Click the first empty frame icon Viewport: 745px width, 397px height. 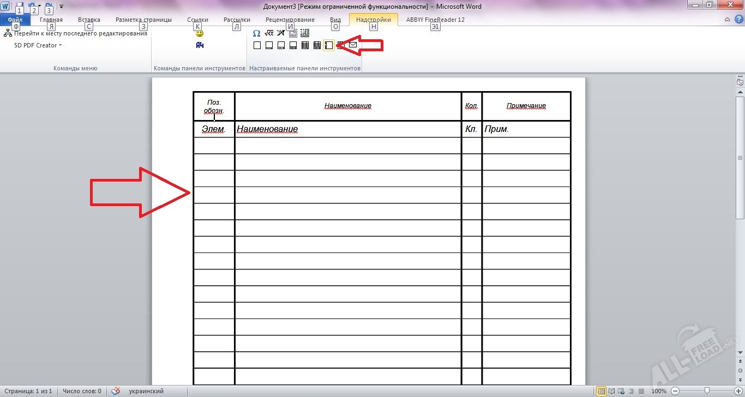click(x=257, y=45)
